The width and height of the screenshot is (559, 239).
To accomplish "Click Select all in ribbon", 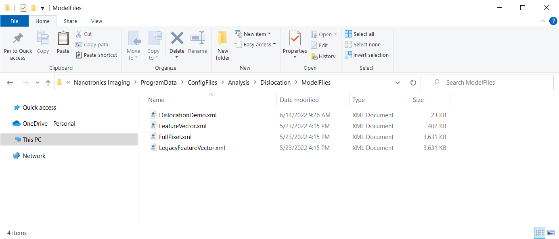I will pos(360,34).
